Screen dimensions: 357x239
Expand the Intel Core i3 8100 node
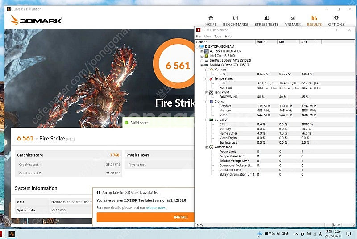202,56
